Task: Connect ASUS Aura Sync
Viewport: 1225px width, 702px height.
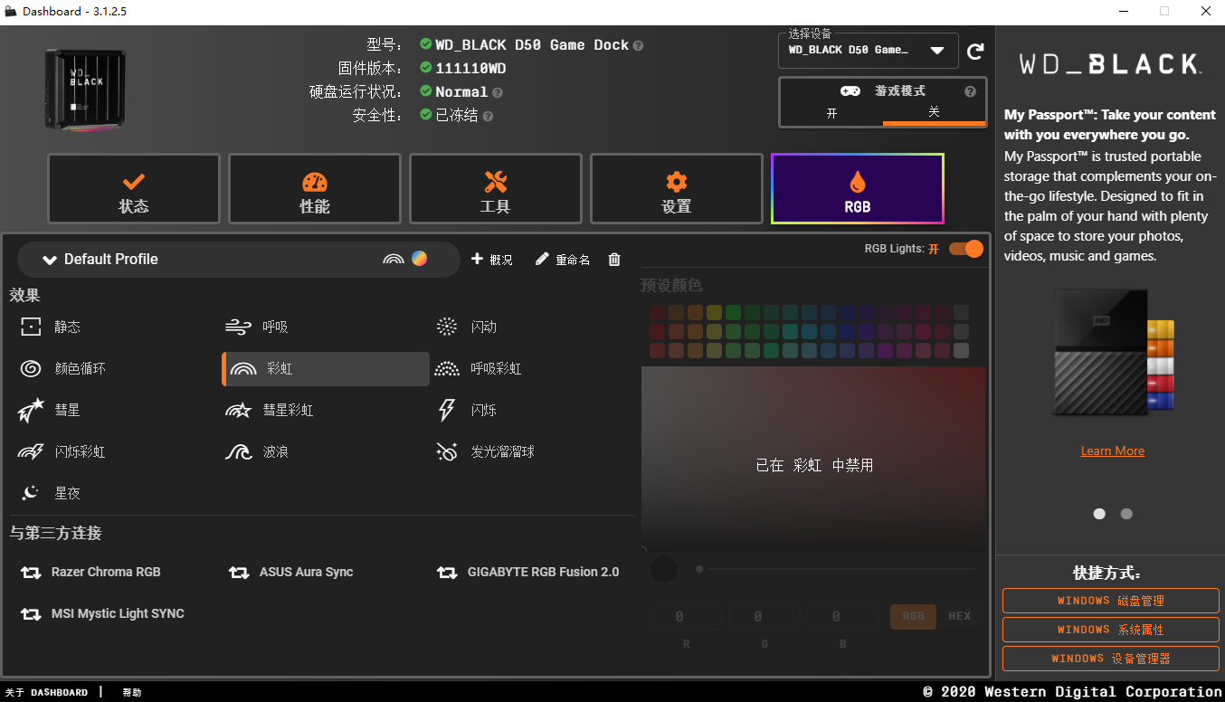Action: tap(291, 572)
